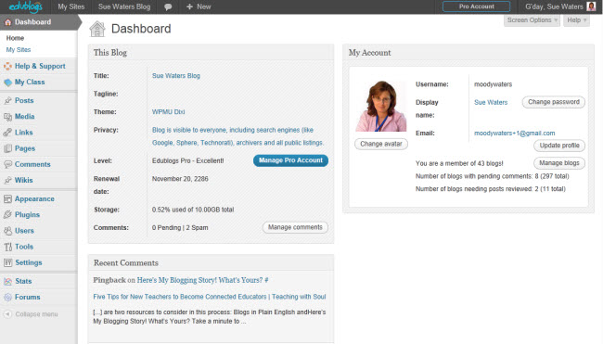Click the Pages icon in sidebar
The image size is (603, 344).
point(7,148)
